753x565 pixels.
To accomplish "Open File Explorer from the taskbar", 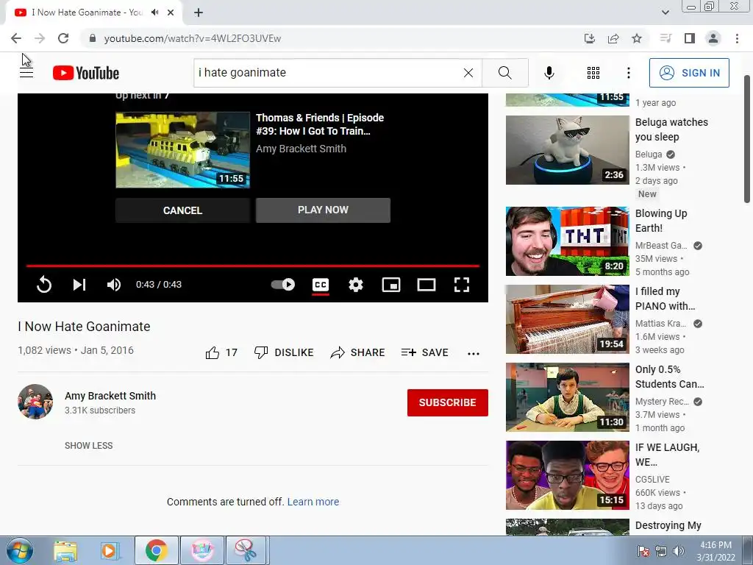I will coord(65,551).
